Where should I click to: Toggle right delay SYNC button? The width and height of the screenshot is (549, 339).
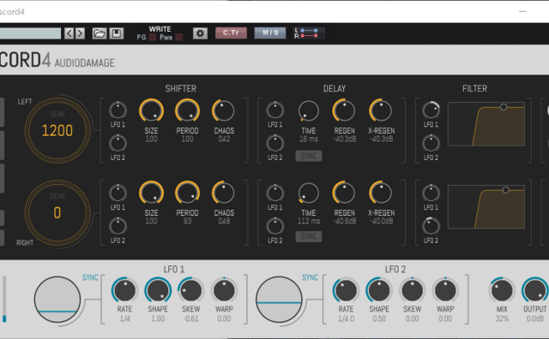309,236
